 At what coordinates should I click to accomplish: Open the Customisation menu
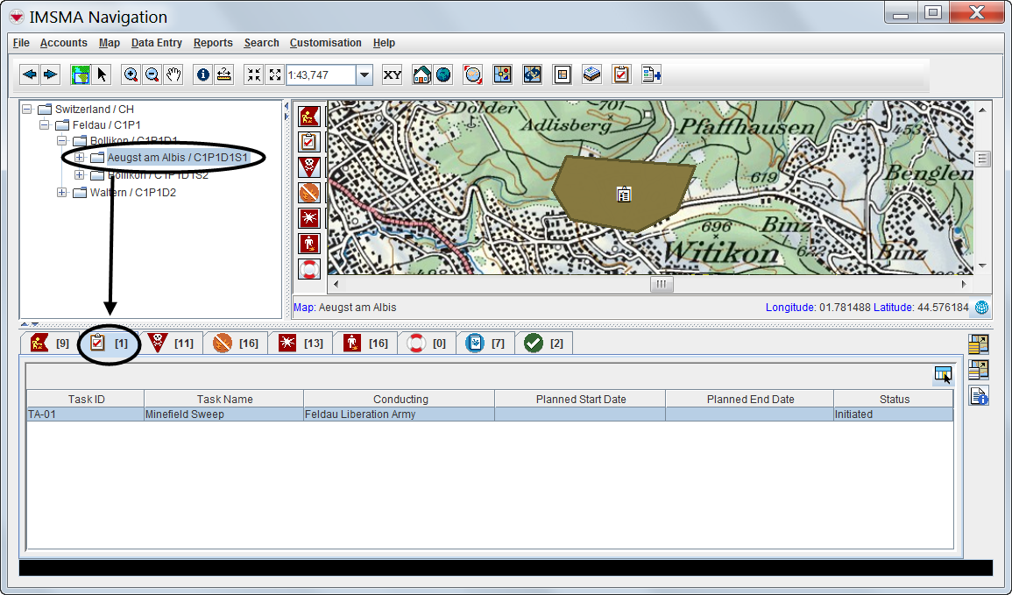(325, 43)
